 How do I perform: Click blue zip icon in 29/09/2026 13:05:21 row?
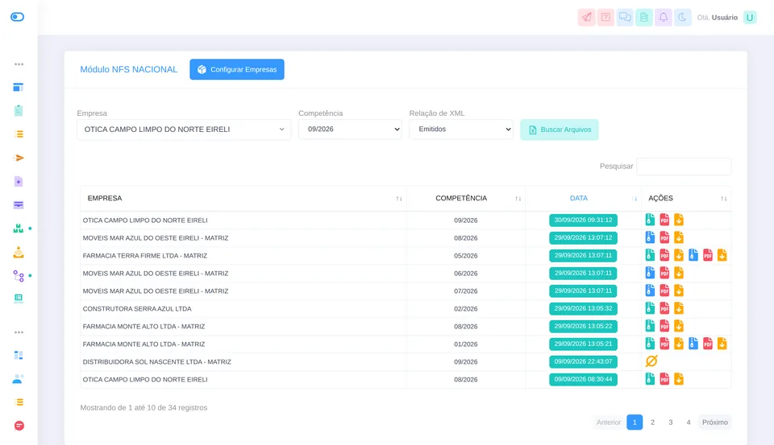click(693, 344)
